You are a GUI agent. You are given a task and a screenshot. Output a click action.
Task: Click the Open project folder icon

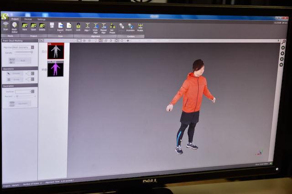34,26
